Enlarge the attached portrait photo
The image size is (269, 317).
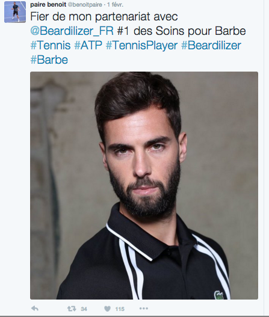(x=144, y=185)
